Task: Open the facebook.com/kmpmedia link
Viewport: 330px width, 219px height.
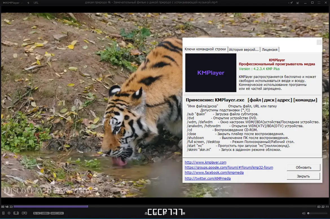Action: pyautogui.click(x=214, y=172)
